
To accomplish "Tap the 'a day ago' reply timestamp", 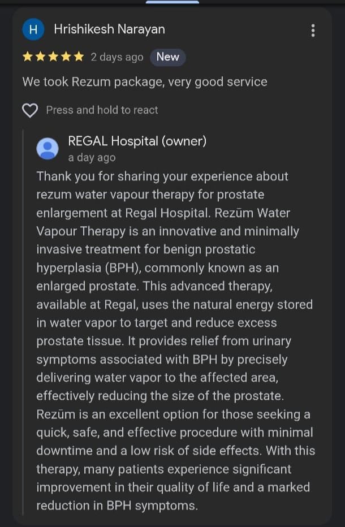I will coord(92,158).
